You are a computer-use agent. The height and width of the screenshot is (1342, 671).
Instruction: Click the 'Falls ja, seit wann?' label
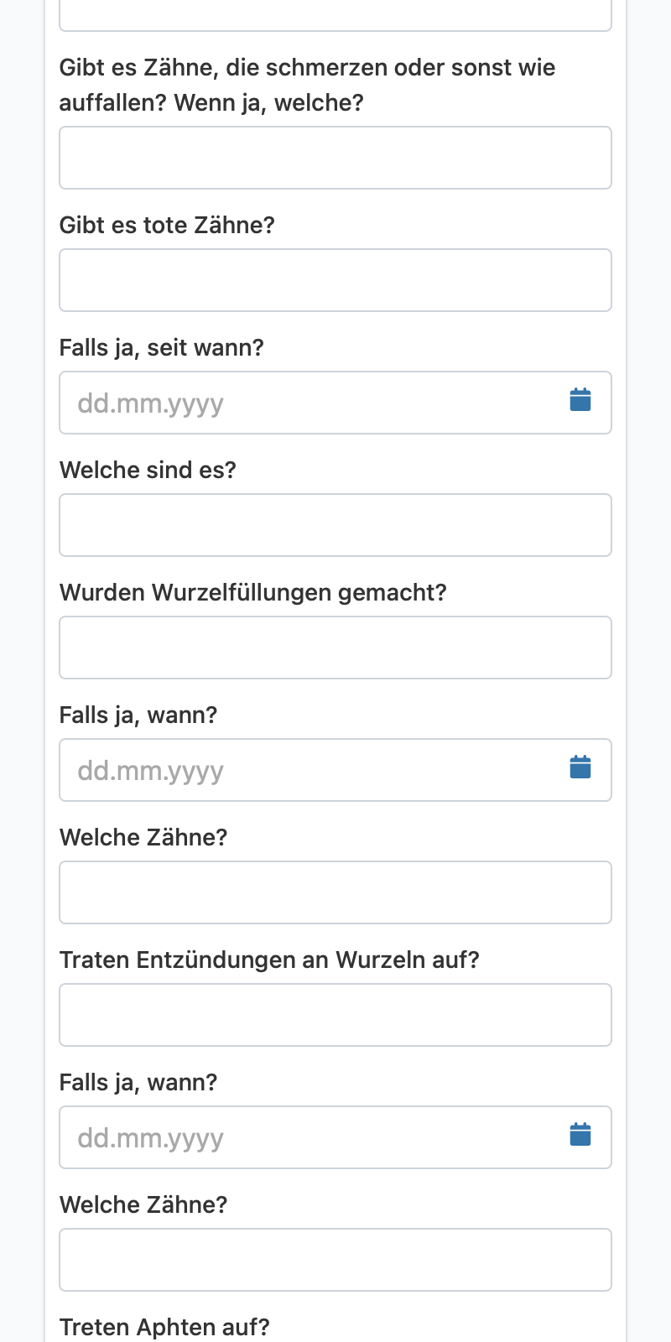pos(162,348)
